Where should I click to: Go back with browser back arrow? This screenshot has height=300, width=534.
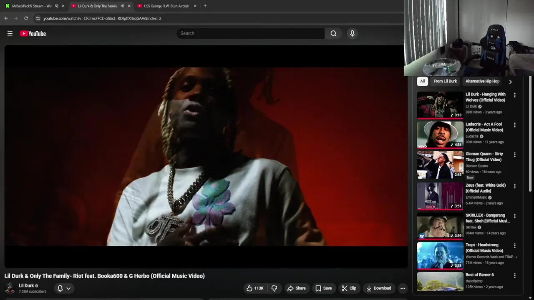click(x=6, y=18)
